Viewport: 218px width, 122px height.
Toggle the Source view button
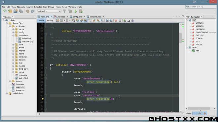pyautogui.click(x=41, y=20)
